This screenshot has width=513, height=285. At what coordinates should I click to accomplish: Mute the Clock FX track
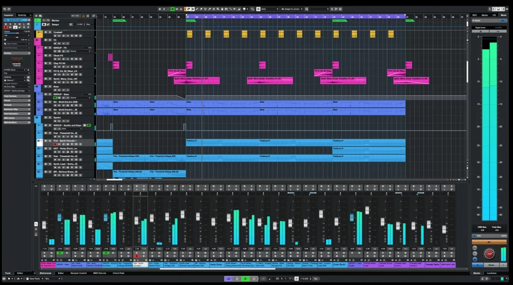46,55
